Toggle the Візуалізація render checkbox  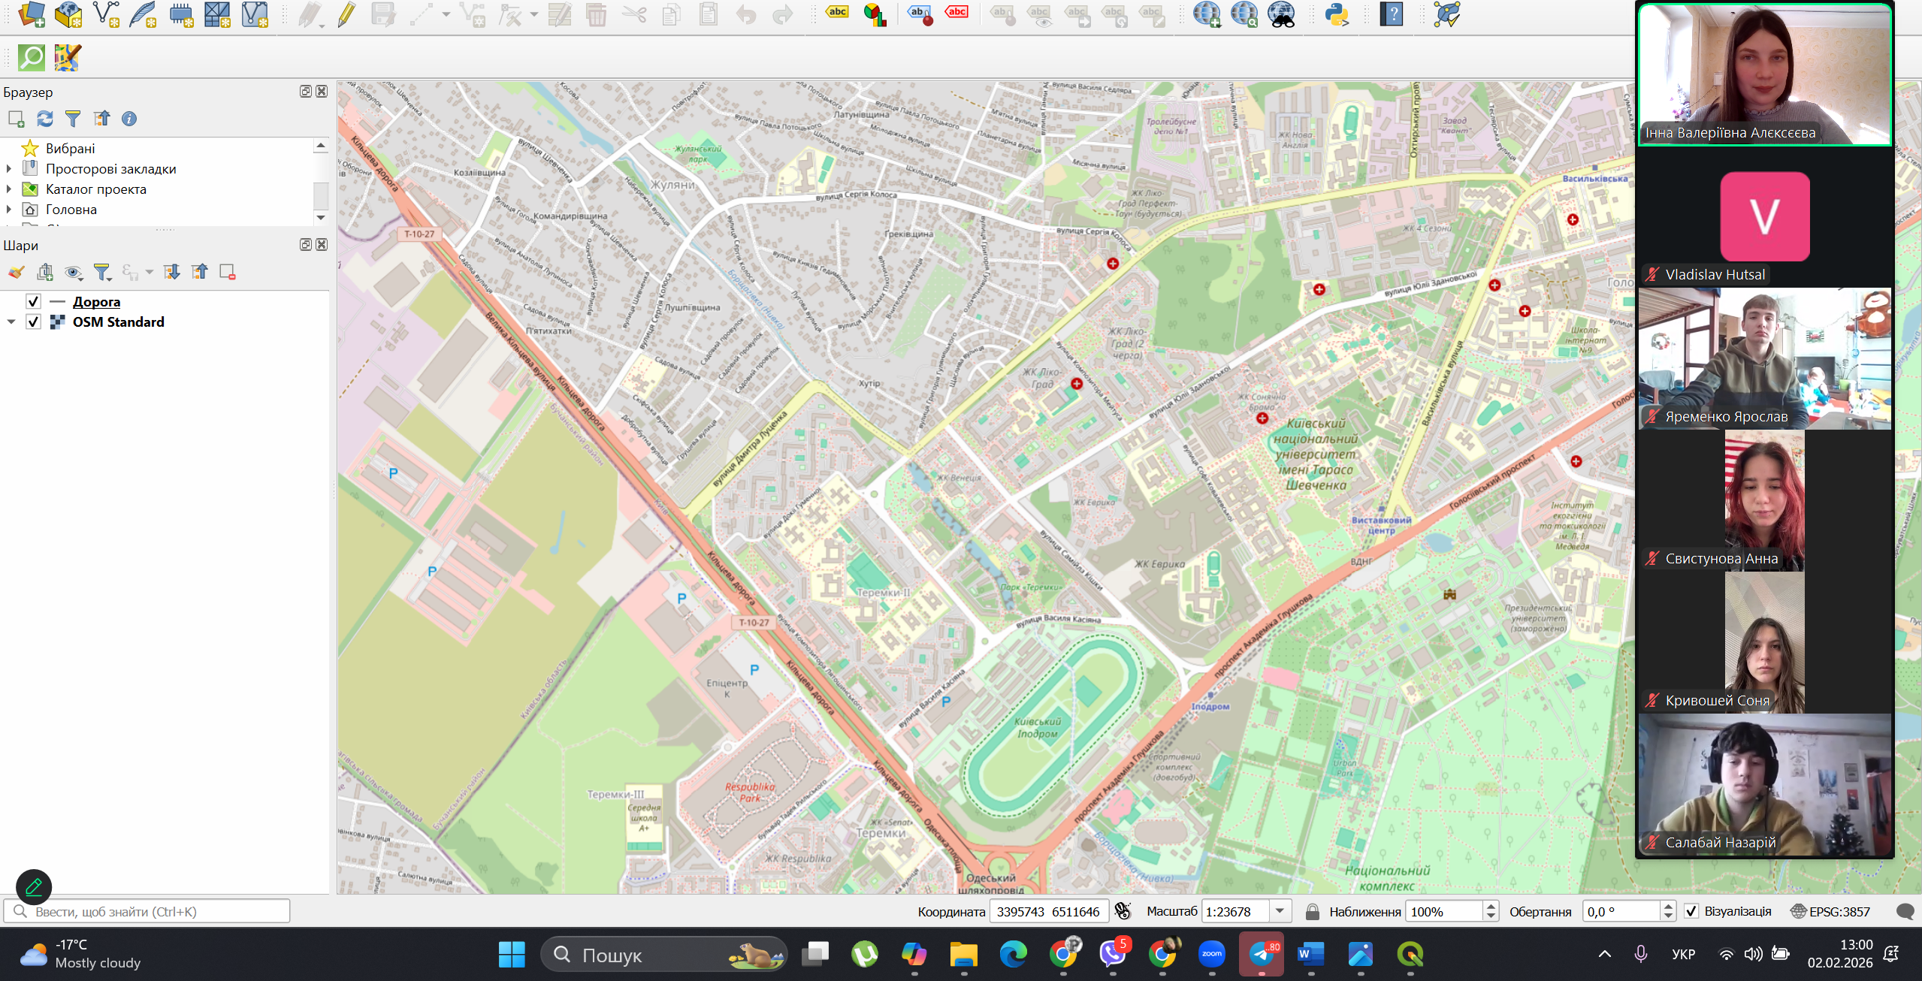[x=1691, y=911]
